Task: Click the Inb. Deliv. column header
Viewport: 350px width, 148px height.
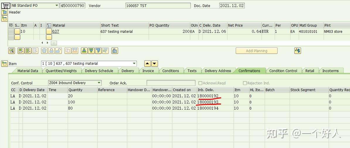Action: pyautogui.click(x=215, y=90)
